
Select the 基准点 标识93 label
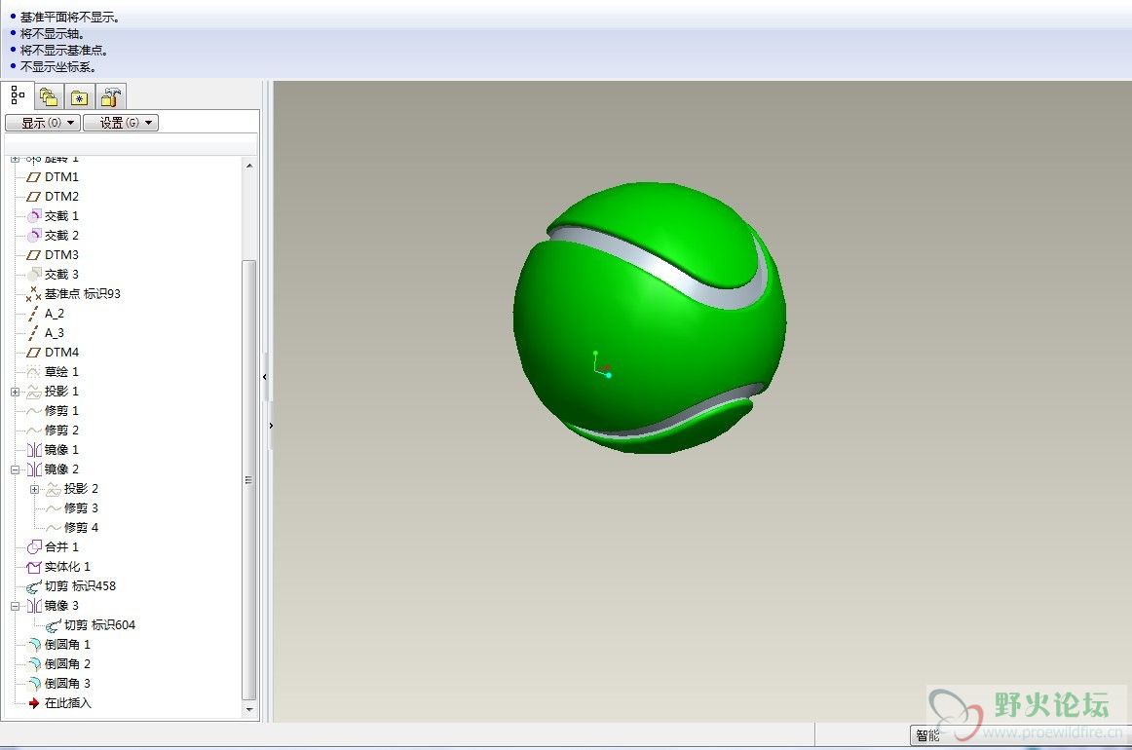[x=82, y=294]
